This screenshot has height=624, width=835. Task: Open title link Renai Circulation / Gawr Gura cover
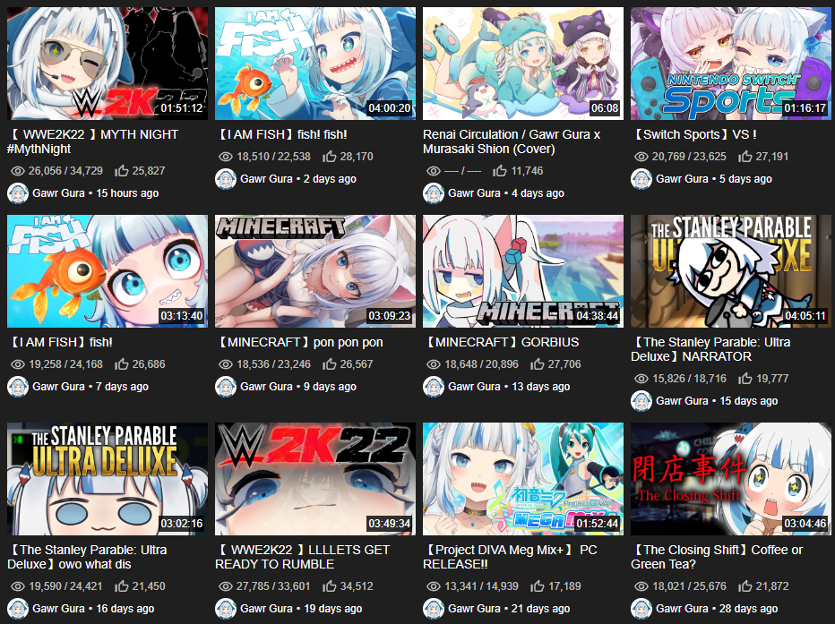coord(512,141)
